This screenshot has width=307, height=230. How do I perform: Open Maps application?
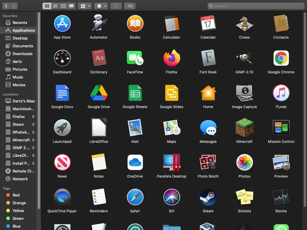pos(171,128)
